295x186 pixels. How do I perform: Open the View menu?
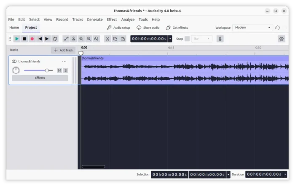(x=48, y=19)
